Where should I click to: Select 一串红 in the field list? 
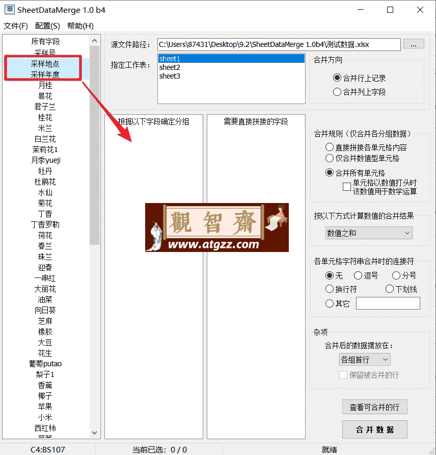coord(45,278)
